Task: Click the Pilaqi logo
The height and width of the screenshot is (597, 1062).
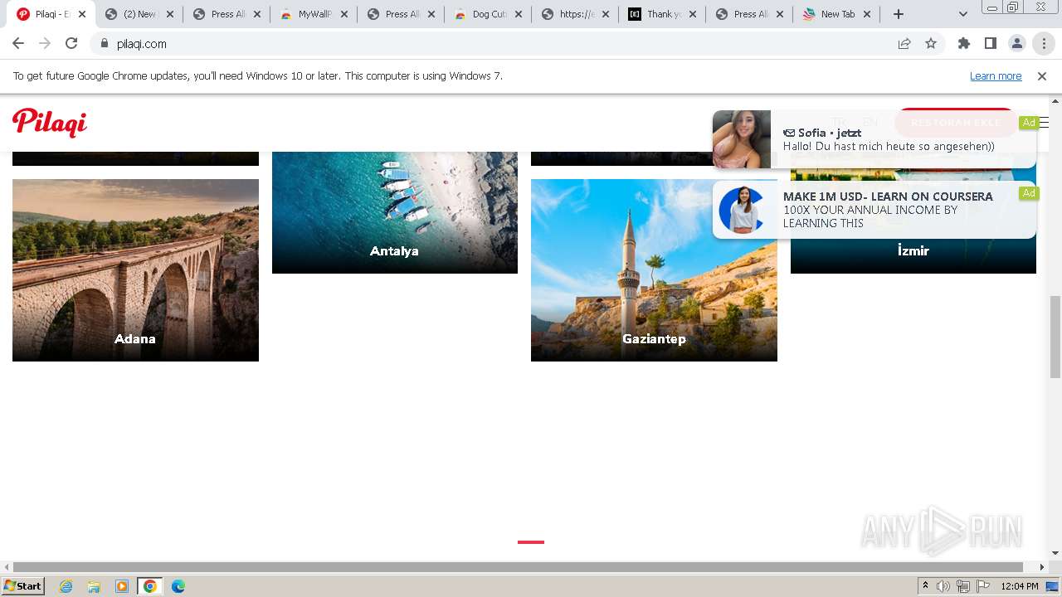Action: 50,123
